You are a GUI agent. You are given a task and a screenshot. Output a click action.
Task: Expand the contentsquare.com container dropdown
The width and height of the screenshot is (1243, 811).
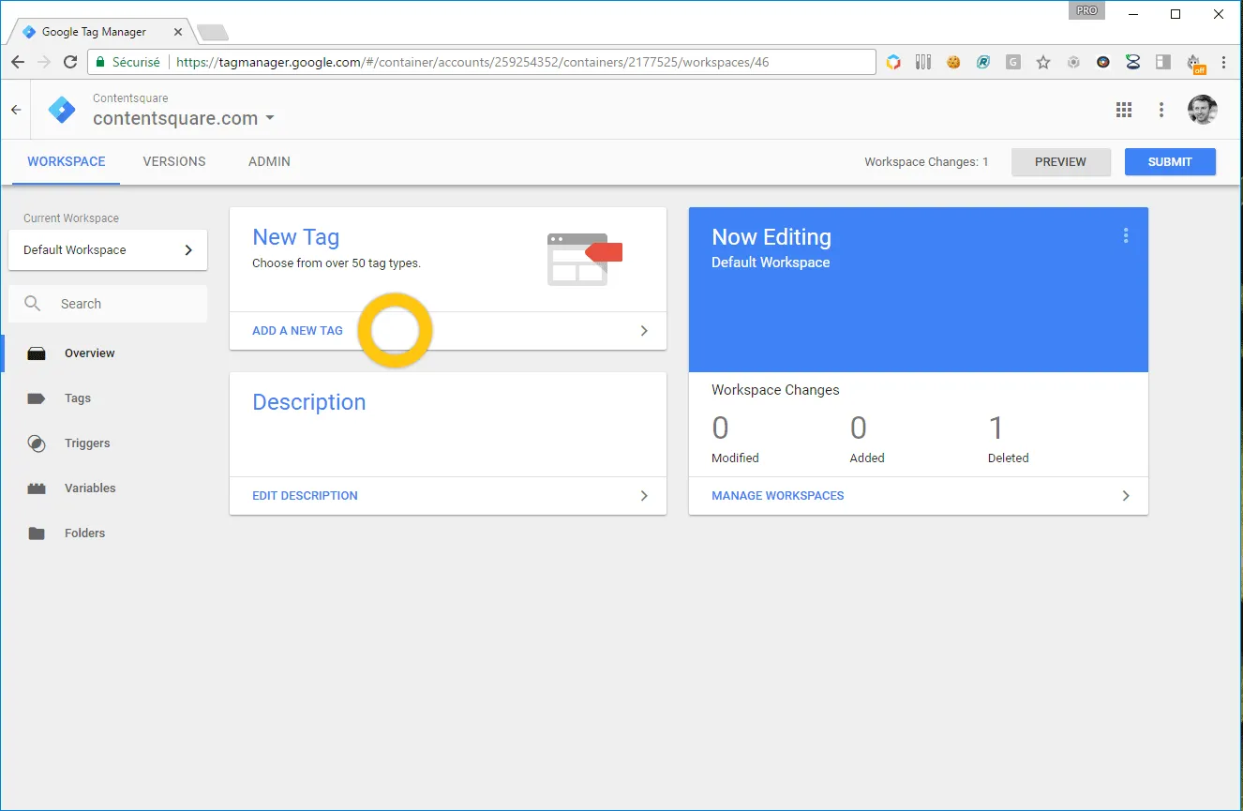[270, 118]
